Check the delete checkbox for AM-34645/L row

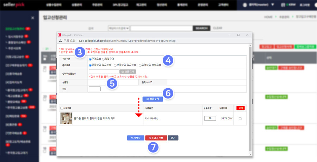point(240,119)
